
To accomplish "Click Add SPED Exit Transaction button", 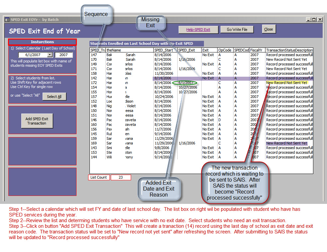I will [37, 121].
